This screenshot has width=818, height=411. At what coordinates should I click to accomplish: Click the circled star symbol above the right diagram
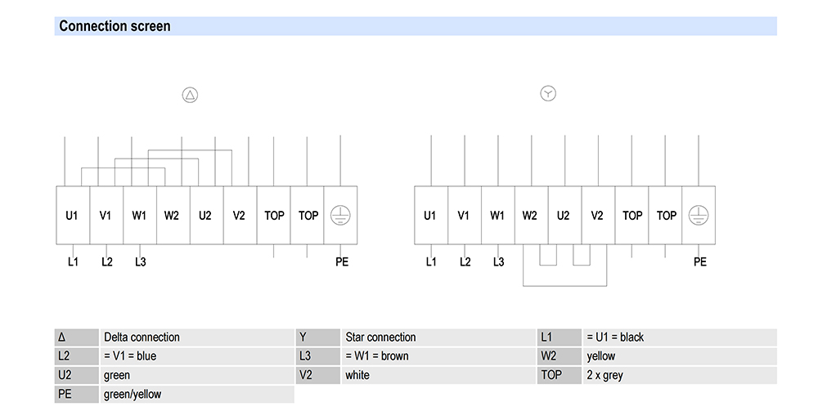coord(548,94)
